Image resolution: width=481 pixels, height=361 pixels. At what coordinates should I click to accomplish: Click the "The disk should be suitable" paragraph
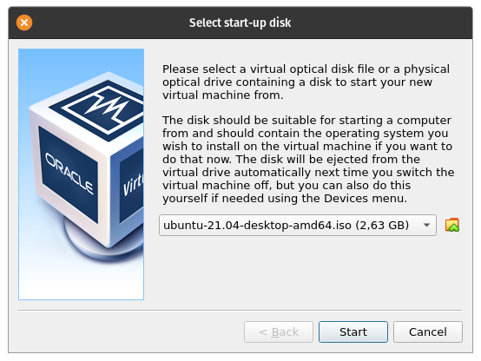[308, 159]
